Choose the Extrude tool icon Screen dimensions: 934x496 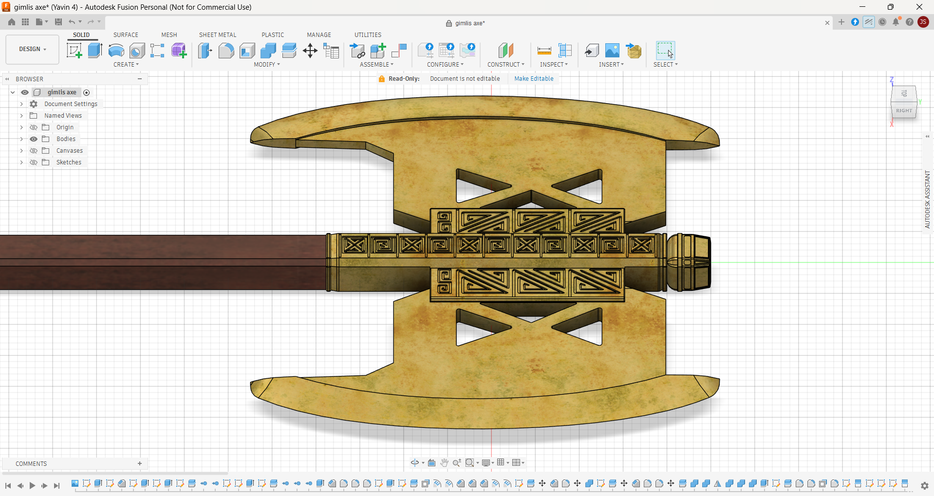(95, 50)
